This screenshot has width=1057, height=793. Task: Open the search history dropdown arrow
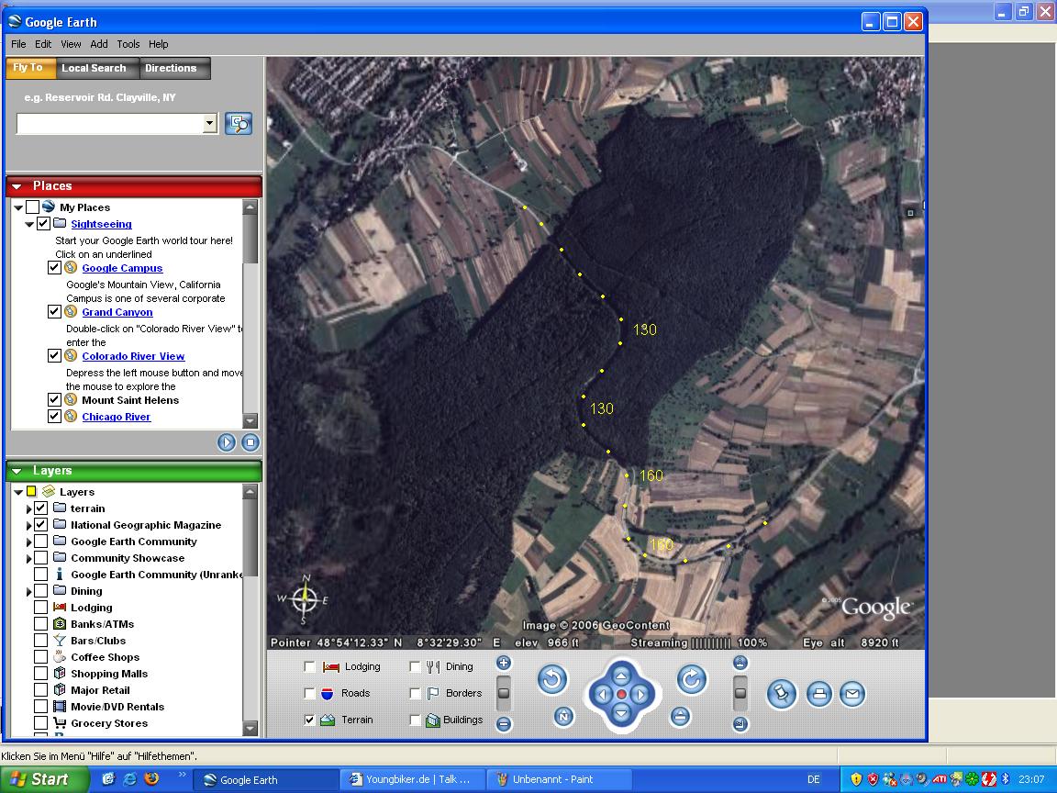tap(209, 123)
